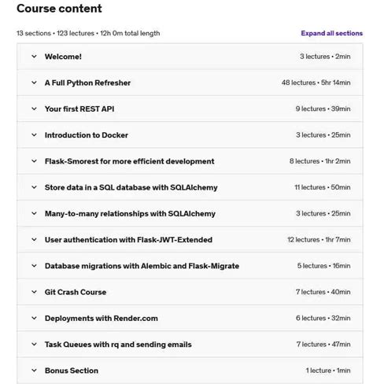The image size is (373, 391).
Task: Click Database migrations with Alembic title
Action: 142,266
